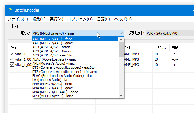Select M4A (MPEG-4/AAC) - nero

pos(75,84)
